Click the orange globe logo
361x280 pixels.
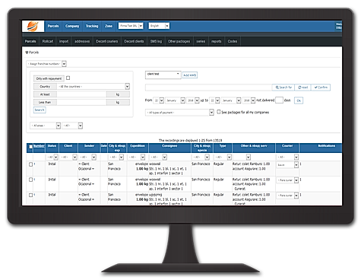coord(33,26)
